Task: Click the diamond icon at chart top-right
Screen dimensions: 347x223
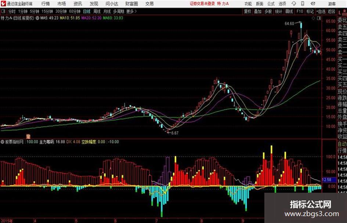Action: (313, 18)
